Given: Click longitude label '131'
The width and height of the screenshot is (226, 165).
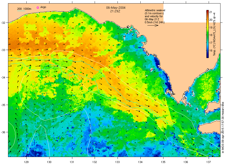Looking at the screenshot, I should point(72,162).
